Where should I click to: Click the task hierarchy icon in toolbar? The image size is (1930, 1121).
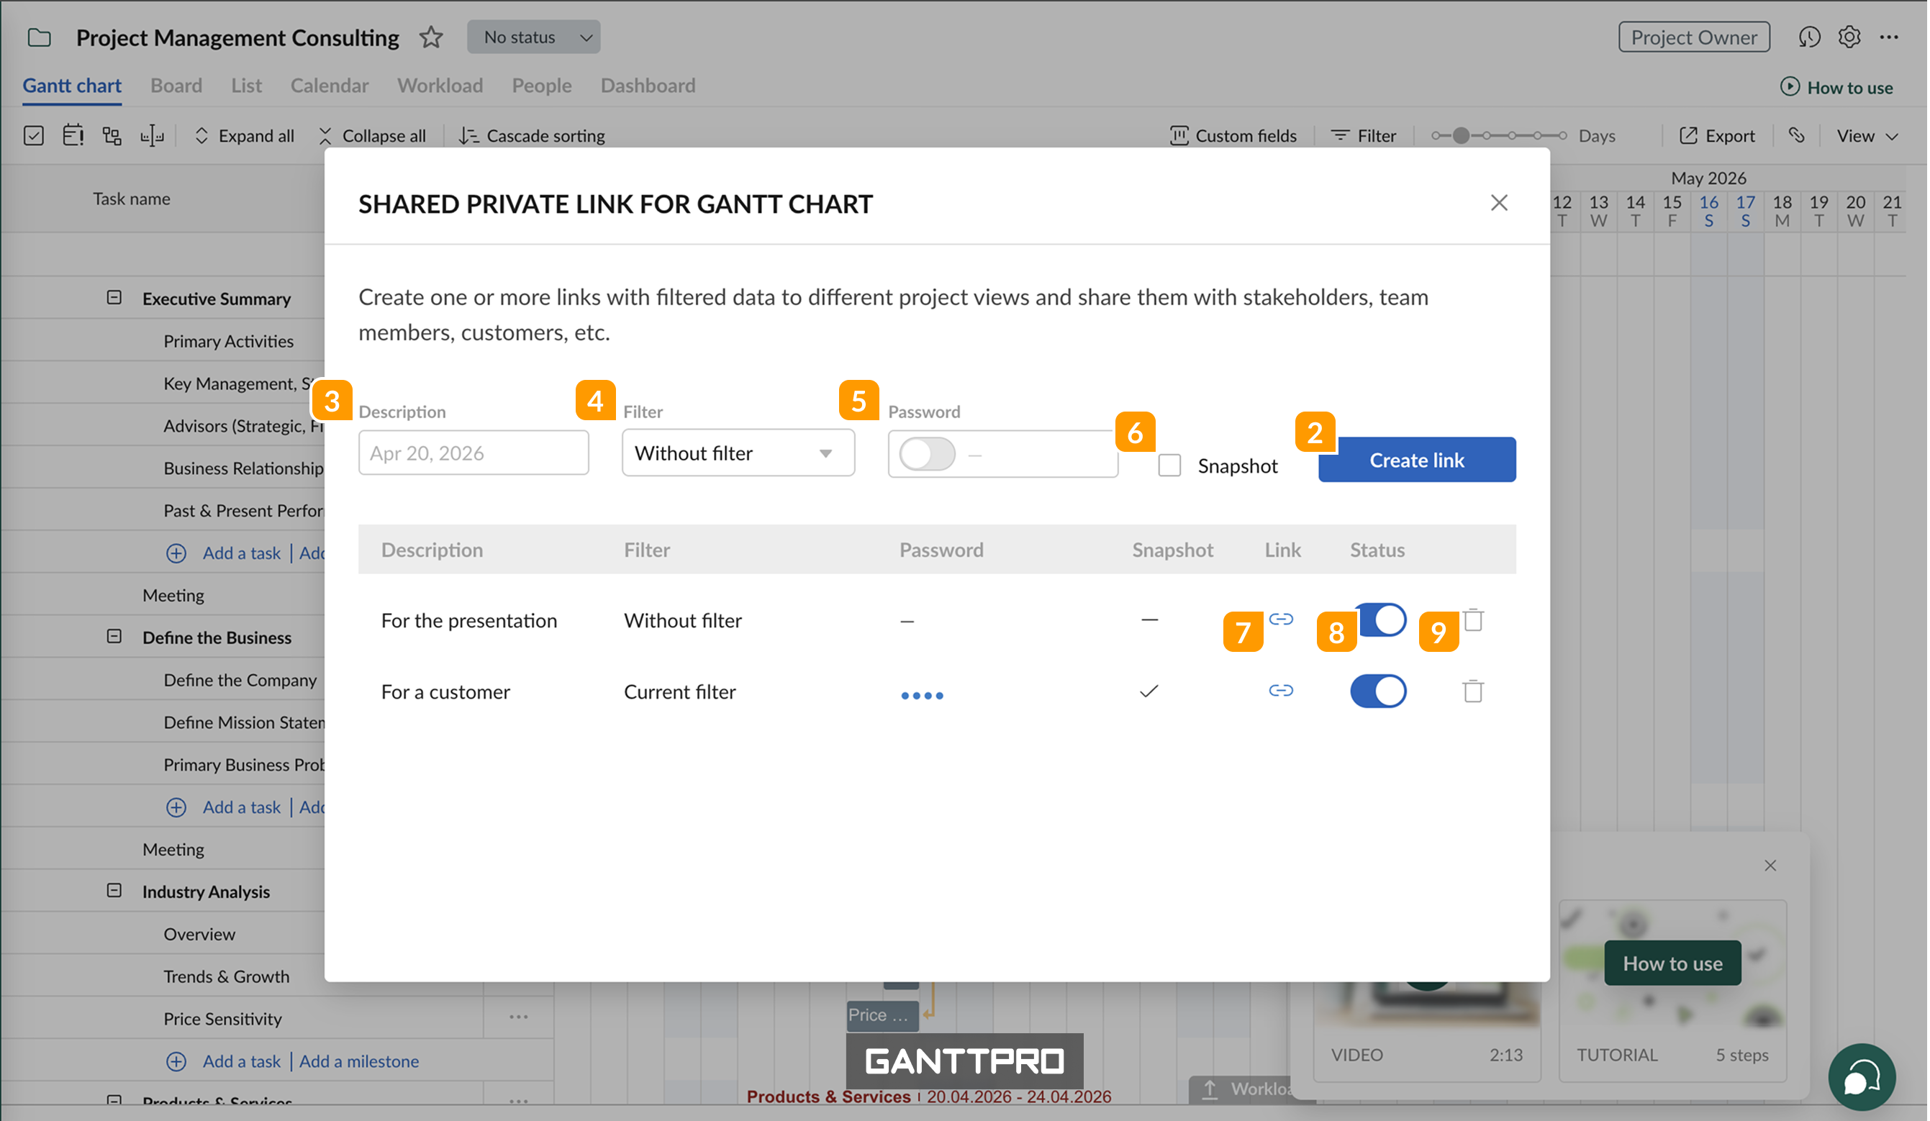[112, 135]
